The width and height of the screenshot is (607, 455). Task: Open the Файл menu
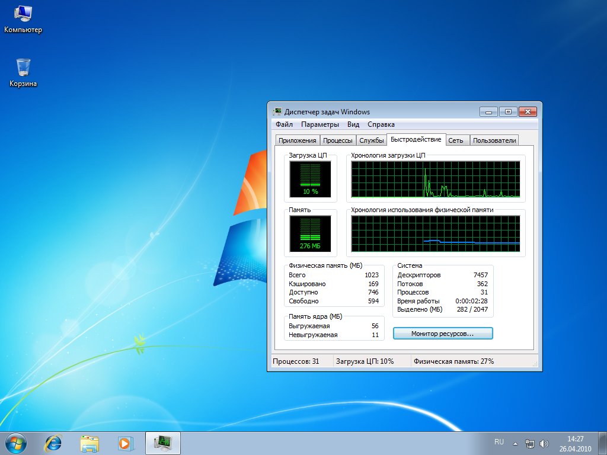tap(284, 124)
